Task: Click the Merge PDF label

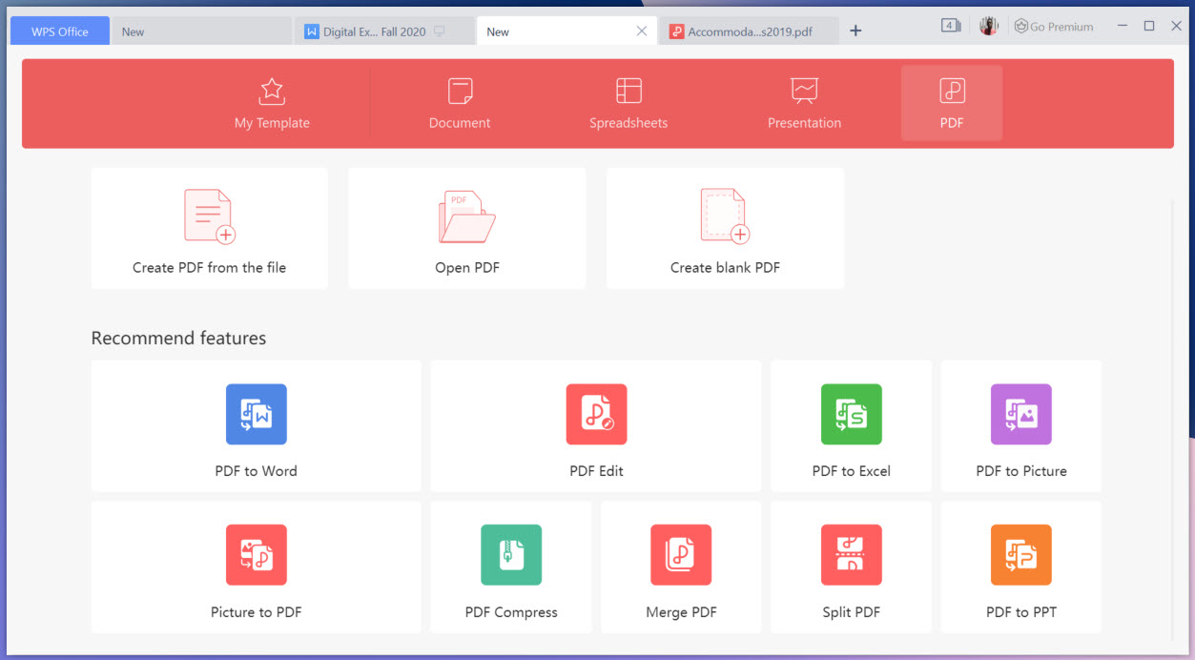Action: click(681, 612)
